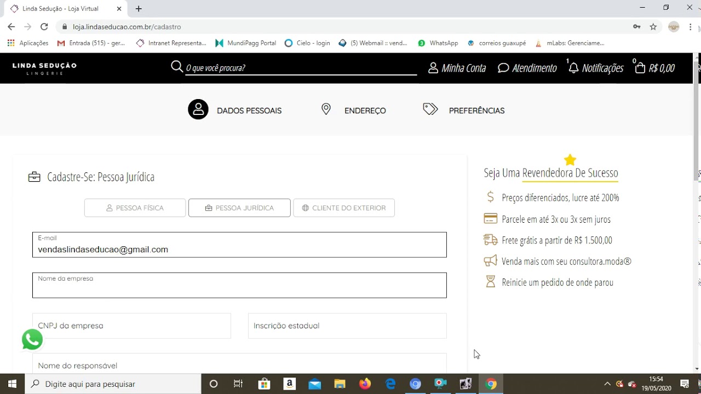Click the credit card icon for Parcele
Image resolution: width=701 pixels, height=394 pixels.
[x=491, y=219]
